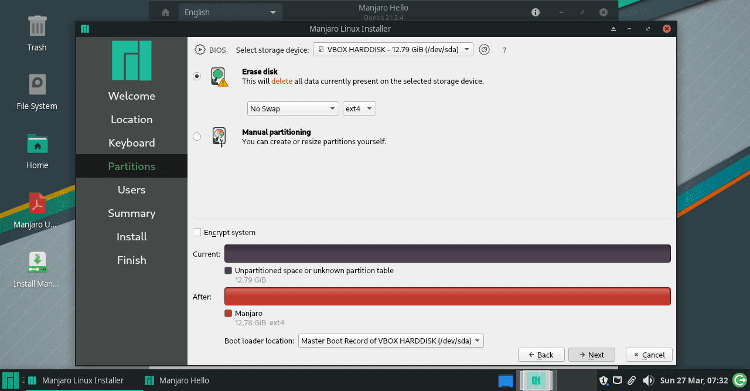Switch to first workspace in pager
750x391 pixels.
pyautogui.click(x=535, y=380)
